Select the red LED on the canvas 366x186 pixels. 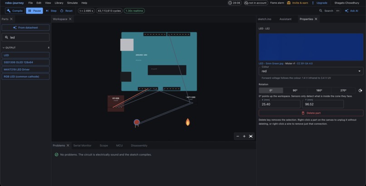137,122
